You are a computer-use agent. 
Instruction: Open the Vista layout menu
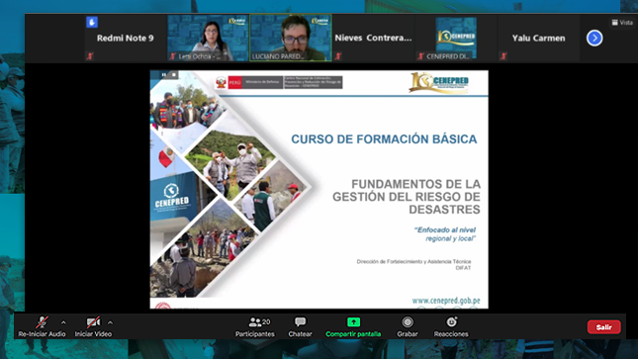click(622, 23)
